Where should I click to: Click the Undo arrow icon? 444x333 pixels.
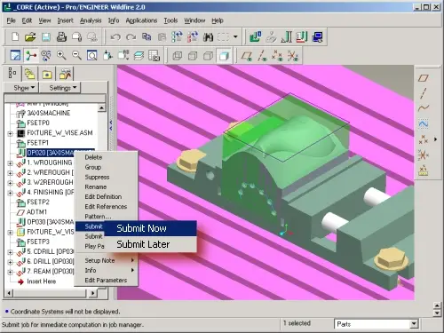(x=115, y=37)
